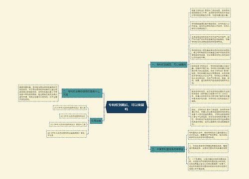
Task: Open citation [2]《中华人民共和国专利法》
Action: [73, 116]
